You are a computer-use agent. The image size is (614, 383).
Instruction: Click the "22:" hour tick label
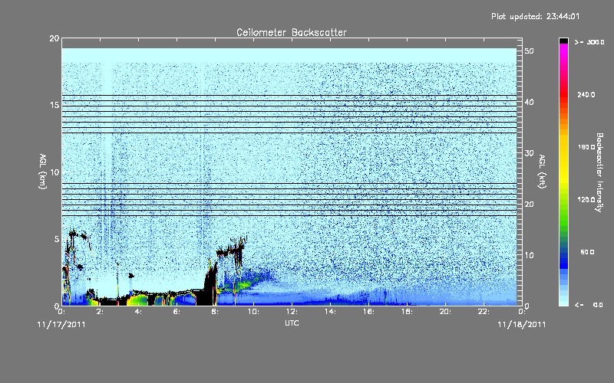point(484,312)
